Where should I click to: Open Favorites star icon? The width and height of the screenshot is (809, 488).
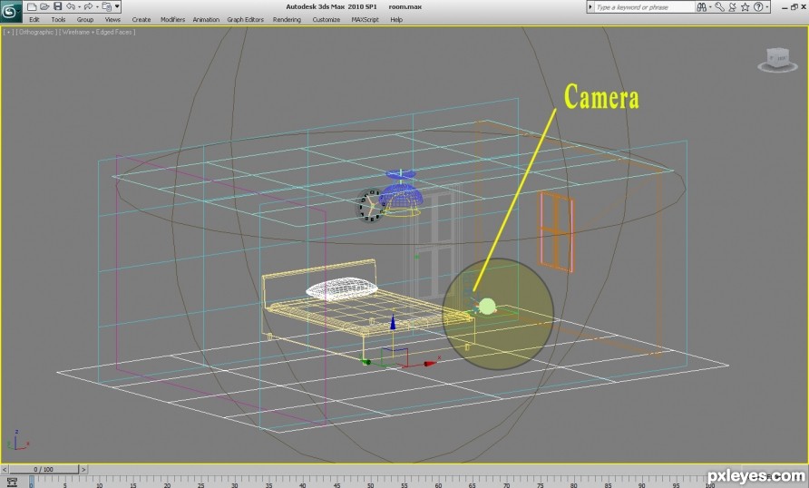click(x=745, y=6)
